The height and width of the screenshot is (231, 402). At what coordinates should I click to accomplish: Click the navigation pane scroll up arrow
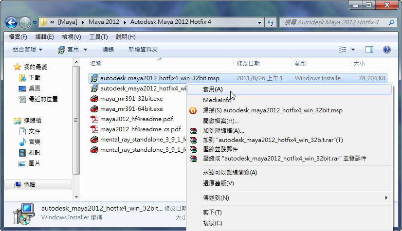(x=76, y=62)
